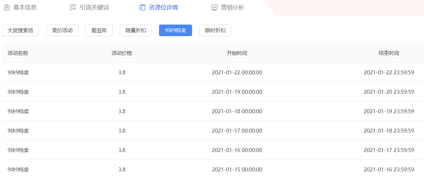Click the window icon beside 资源位详情
Screen dimensions: 424x179
pos(142,8)
